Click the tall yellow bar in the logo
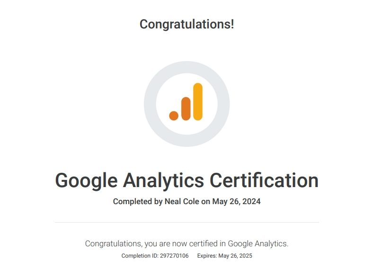 click(198, 102)
